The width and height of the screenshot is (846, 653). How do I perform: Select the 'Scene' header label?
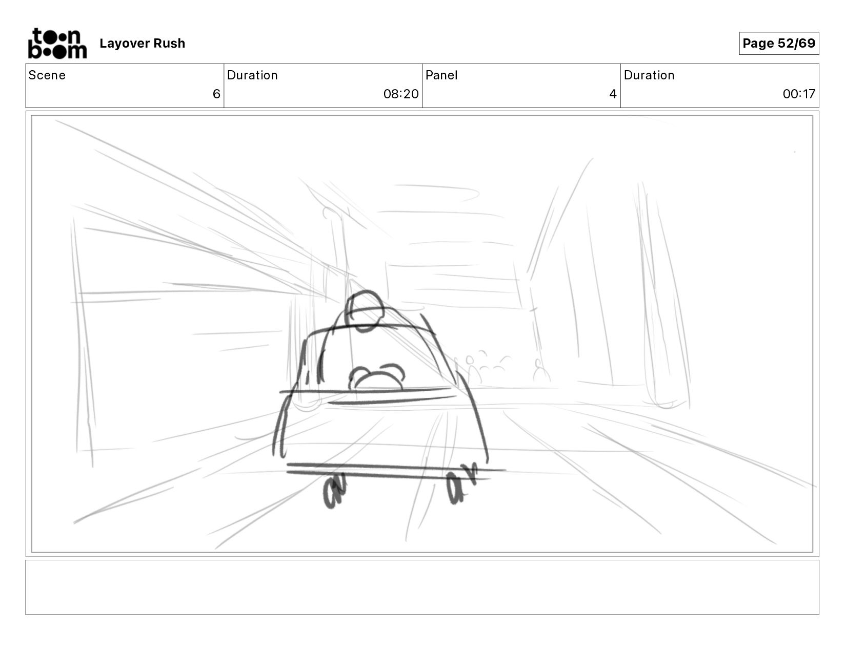[47, 75]
